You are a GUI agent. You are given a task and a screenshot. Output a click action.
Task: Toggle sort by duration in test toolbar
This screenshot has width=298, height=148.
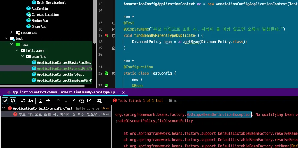pyautogui.click(x=31, y=101)
